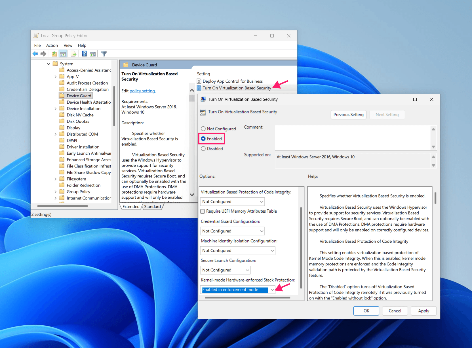Click the Help pane vertical scrollbar

pyautogui.click(x=435, y=198)
